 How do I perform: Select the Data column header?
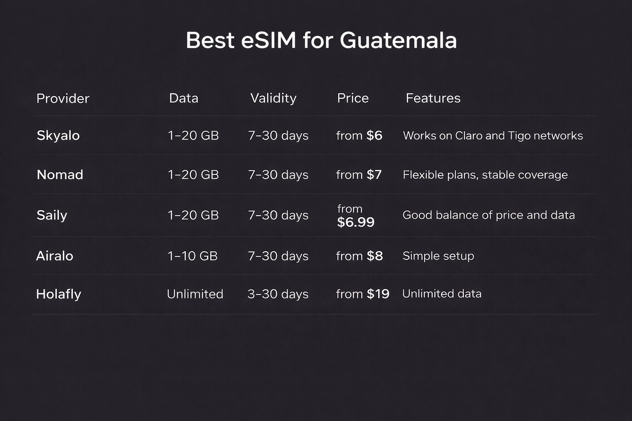[184, 98]
